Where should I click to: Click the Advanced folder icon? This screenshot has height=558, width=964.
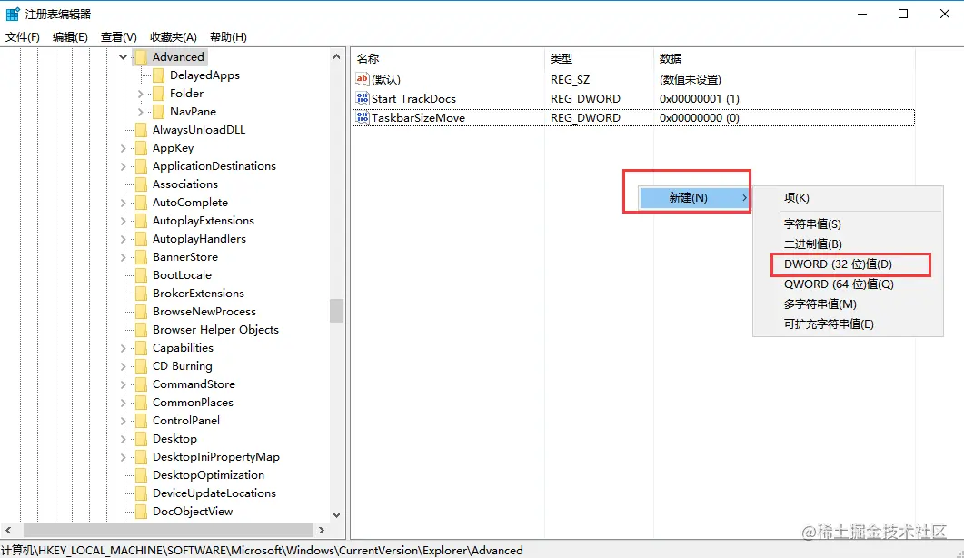[141, 57]
